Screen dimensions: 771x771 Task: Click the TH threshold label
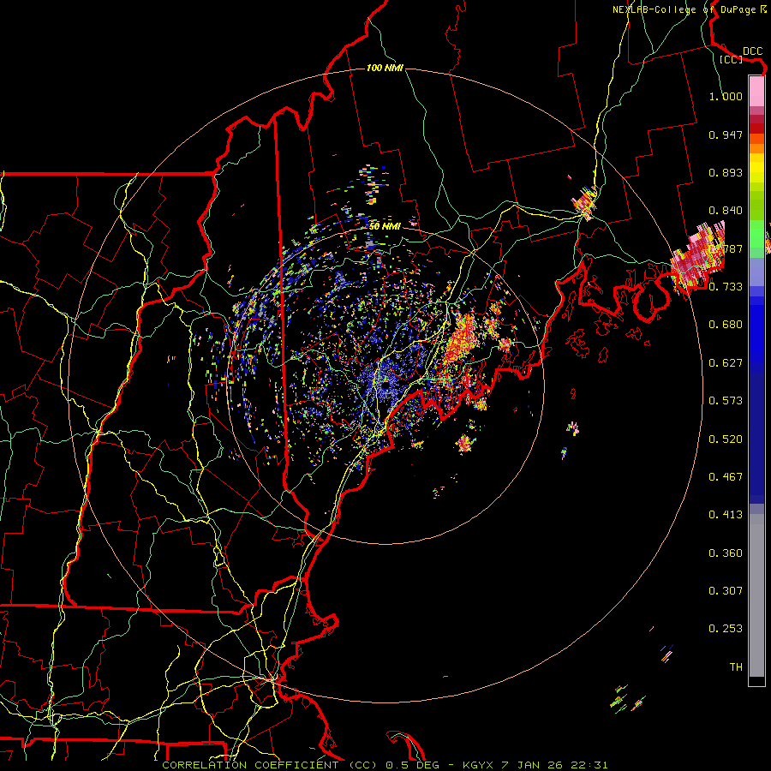tap(736, 667)
